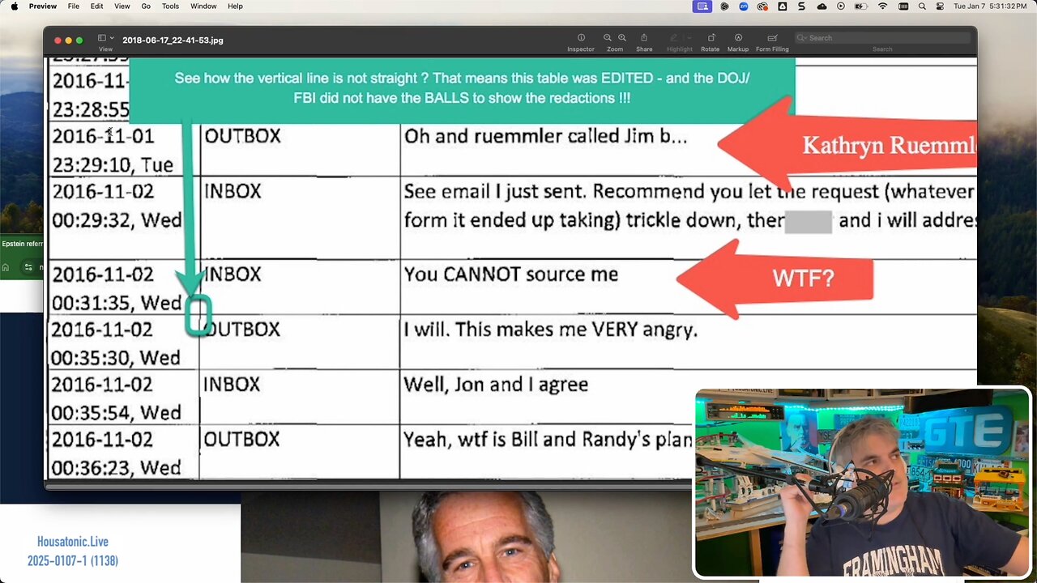Open the Go menu

point(146,6)
